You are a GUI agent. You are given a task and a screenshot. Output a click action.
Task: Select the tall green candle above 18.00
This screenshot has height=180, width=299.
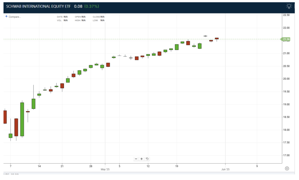pyautogui.click(x=22, y=119)
